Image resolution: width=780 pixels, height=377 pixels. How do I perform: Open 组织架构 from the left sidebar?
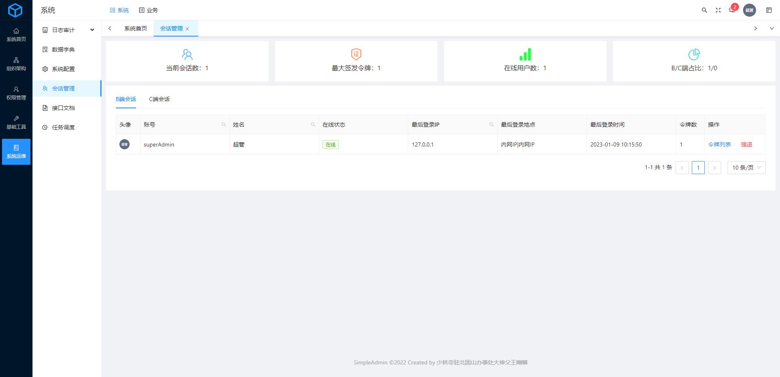click(16, 64)
